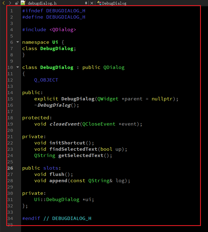Click the protected: access specifier
Screen dimensions: 208x232
coord(37,118)
